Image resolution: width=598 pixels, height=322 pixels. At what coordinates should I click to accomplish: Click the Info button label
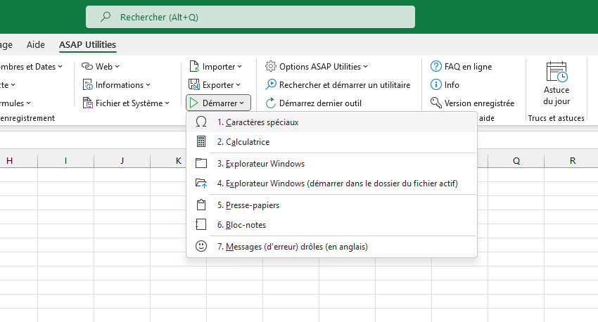point(452,84)
